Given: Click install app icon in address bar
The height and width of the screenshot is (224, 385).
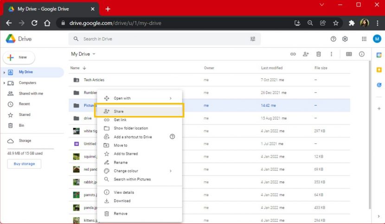Looking at the screenshot, I should (x=297, y=23).
